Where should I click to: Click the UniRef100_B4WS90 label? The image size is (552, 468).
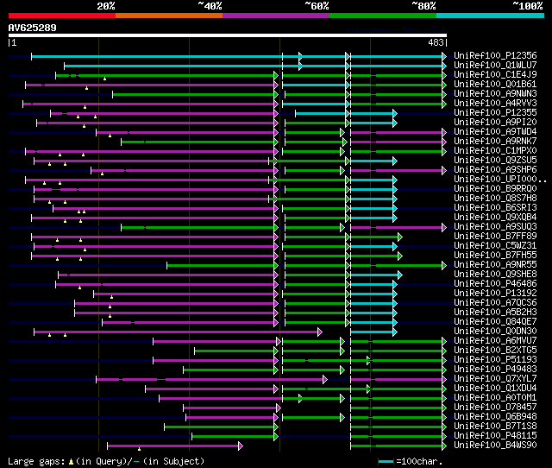(x=495, y=446)
